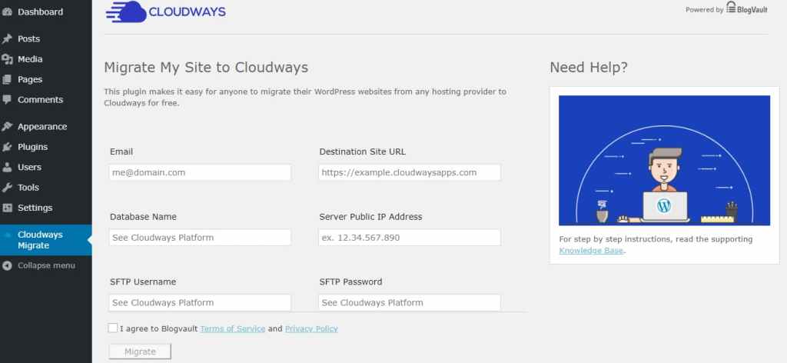Click the Dashboard gauge icon
Viewport: 787px width, 363px height.
point(7,12)
